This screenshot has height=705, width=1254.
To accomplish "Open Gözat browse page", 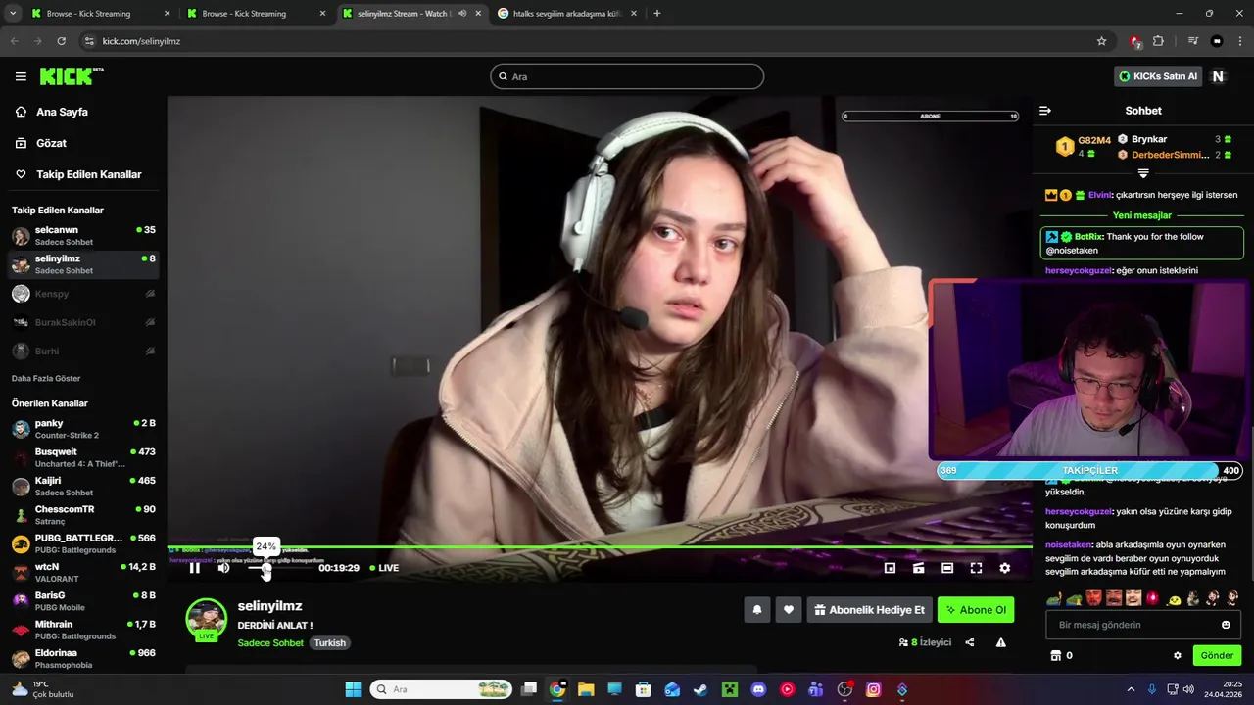I will (51, 143).
